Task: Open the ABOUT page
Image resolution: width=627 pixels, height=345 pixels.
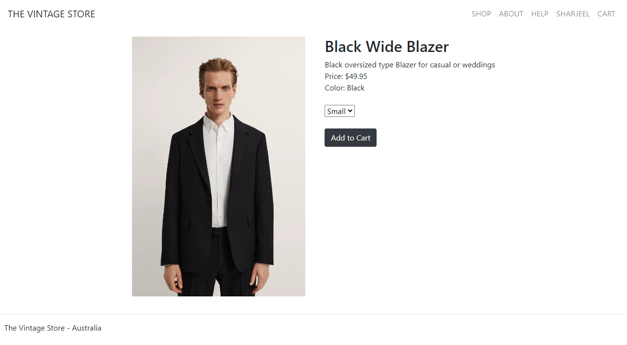Action: pos(511,14)
